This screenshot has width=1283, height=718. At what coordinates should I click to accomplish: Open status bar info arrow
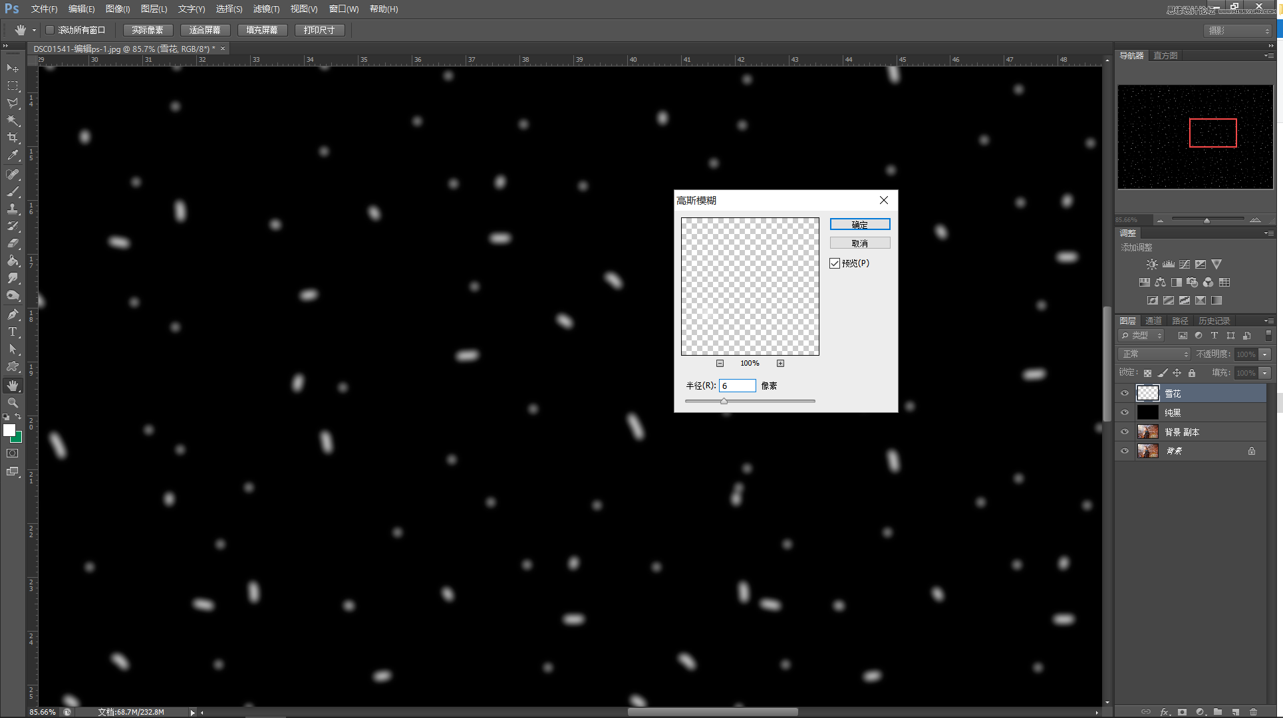tap(193, 712)
